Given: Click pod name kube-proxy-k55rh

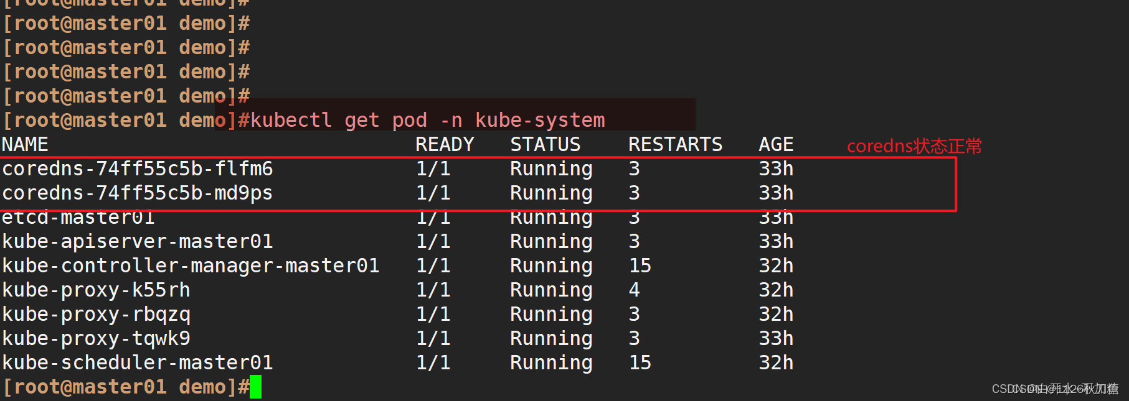Looking at the screenshot, I should [x=96, y=290].
